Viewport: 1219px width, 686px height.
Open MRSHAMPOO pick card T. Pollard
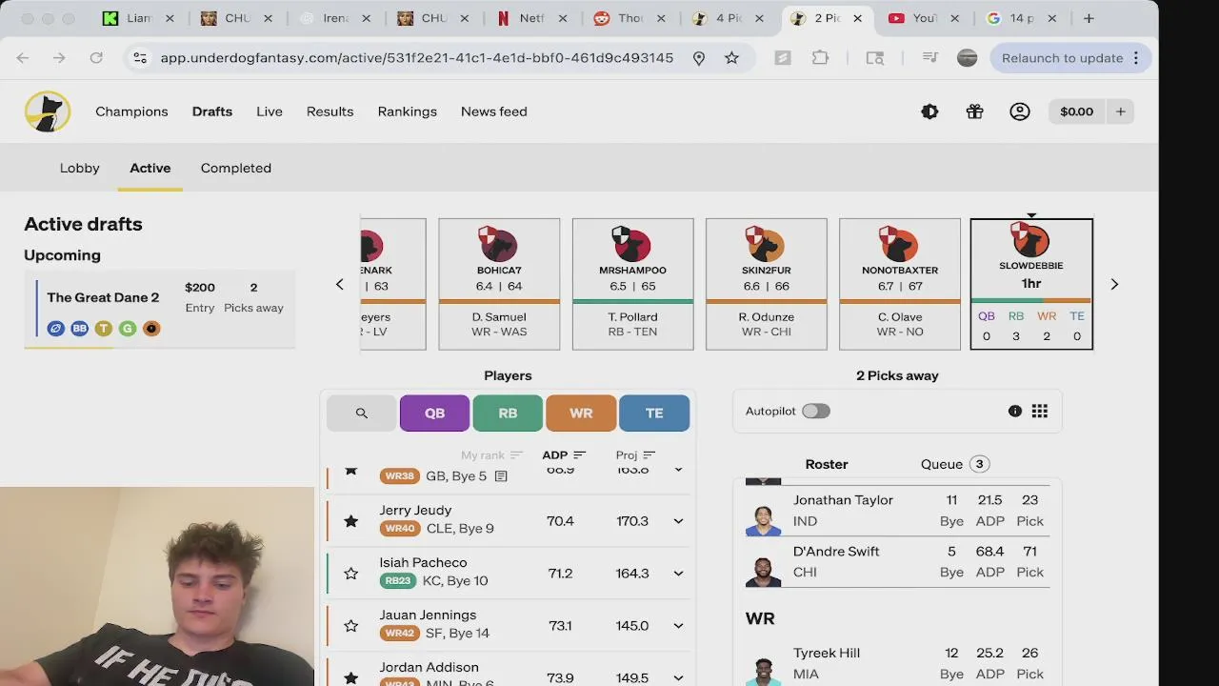click(633, 284)
